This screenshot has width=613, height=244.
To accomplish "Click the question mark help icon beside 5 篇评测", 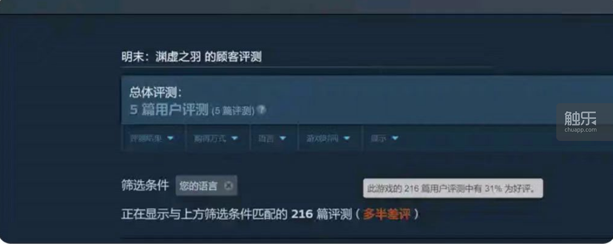I will (x=262, y=110).
